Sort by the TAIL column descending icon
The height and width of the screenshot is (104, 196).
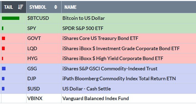coord(20,7)
